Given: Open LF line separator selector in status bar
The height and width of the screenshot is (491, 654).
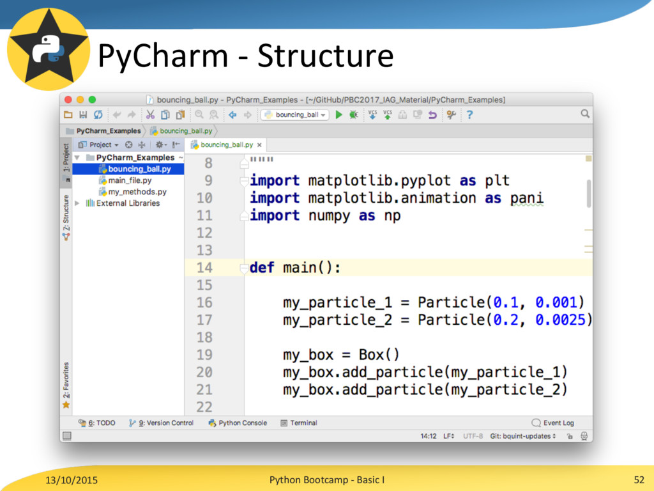Looking at the screenshot, I should coord(449,436).
